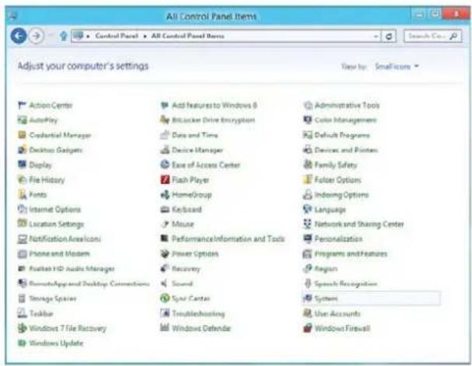The width and height of the screenshot is (472, 366).
Task: Open Programs and Features
Action: 351,253
